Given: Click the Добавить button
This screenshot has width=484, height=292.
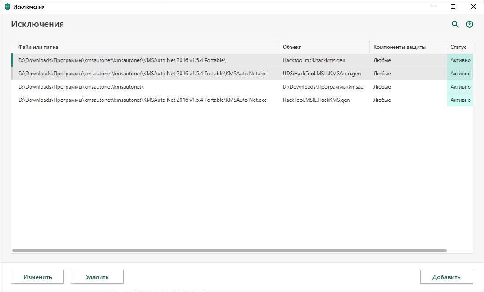Looking at the screenshot, I should tap(446, 277).
